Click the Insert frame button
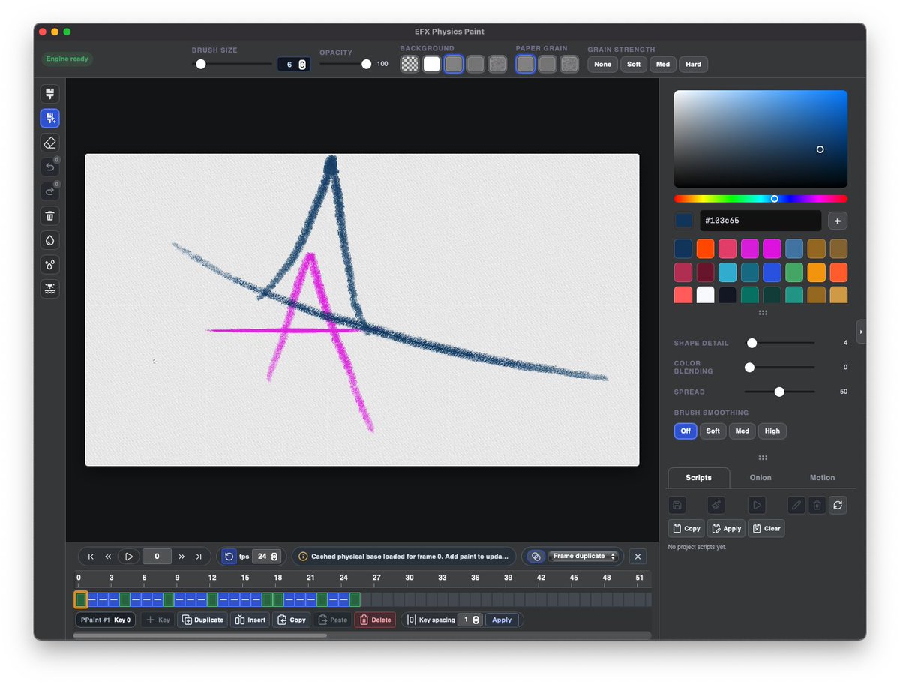 (250, 620)
